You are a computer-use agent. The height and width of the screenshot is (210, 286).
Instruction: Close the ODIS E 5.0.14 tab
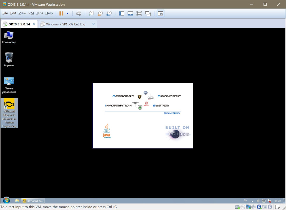tap(34, 24)
